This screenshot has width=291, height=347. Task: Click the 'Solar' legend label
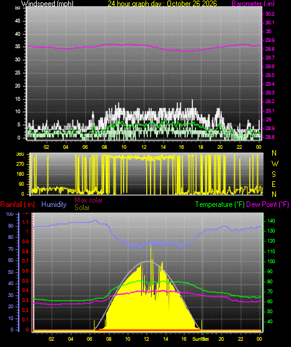[x=82, y=208]
